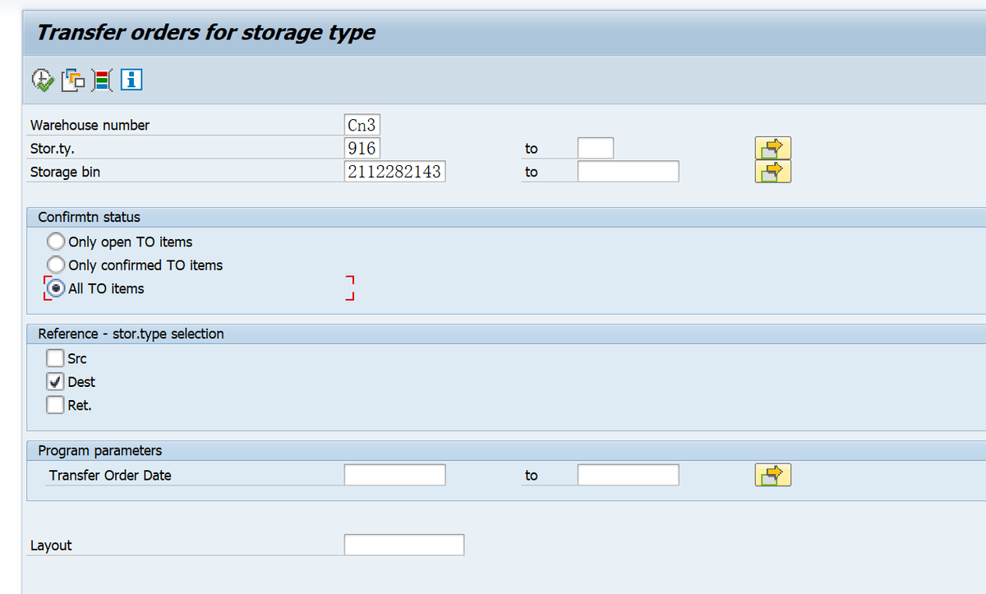Click the Storage bin 'to' field
This screenshot has width=986, height=594.
(x=629, y=172)
